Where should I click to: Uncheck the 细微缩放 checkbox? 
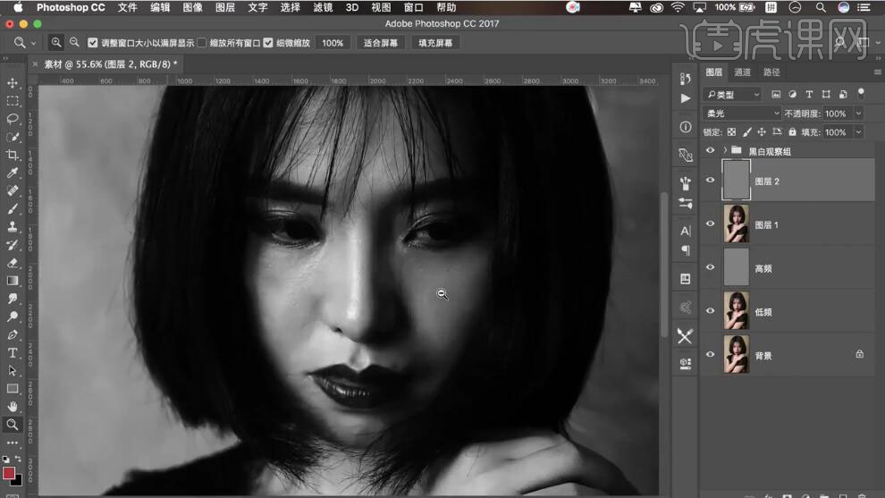pos(268,43)
